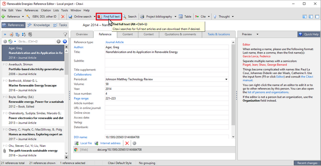The height and width of the screenshot is (166, 321).
Task: Select Awerbuch, Shimon reference
Action: click(33, 69)
